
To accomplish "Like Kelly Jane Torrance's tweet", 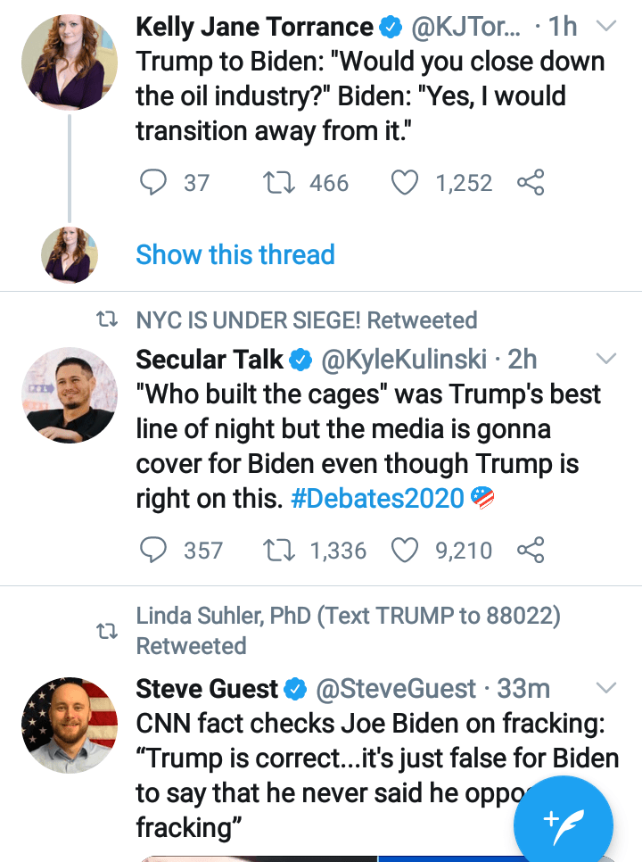I will 406,183.
